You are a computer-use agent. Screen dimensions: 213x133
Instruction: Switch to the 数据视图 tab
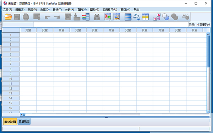pyautogui.click(x=10, y=122)
